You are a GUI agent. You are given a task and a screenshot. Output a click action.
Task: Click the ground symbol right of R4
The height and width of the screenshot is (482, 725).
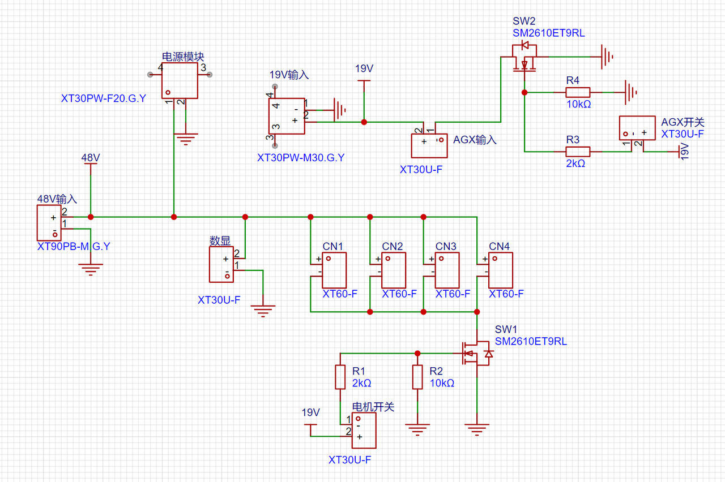(x=631, y=92)
